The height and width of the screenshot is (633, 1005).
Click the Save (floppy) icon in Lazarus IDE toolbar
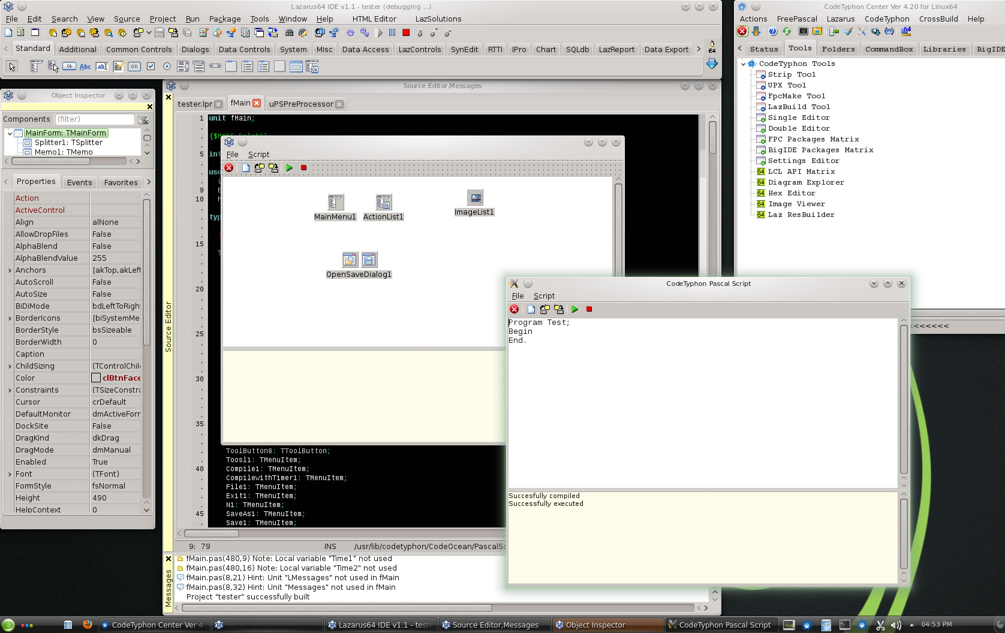160,33
